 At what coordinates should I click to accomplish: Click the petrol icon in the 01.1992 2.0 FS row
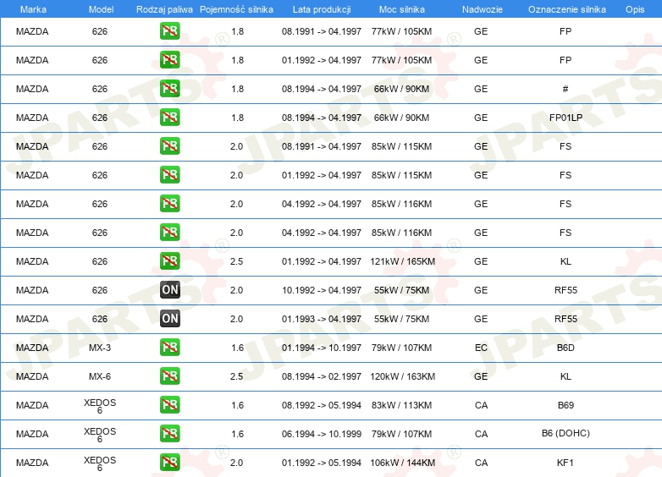[169, 174]
